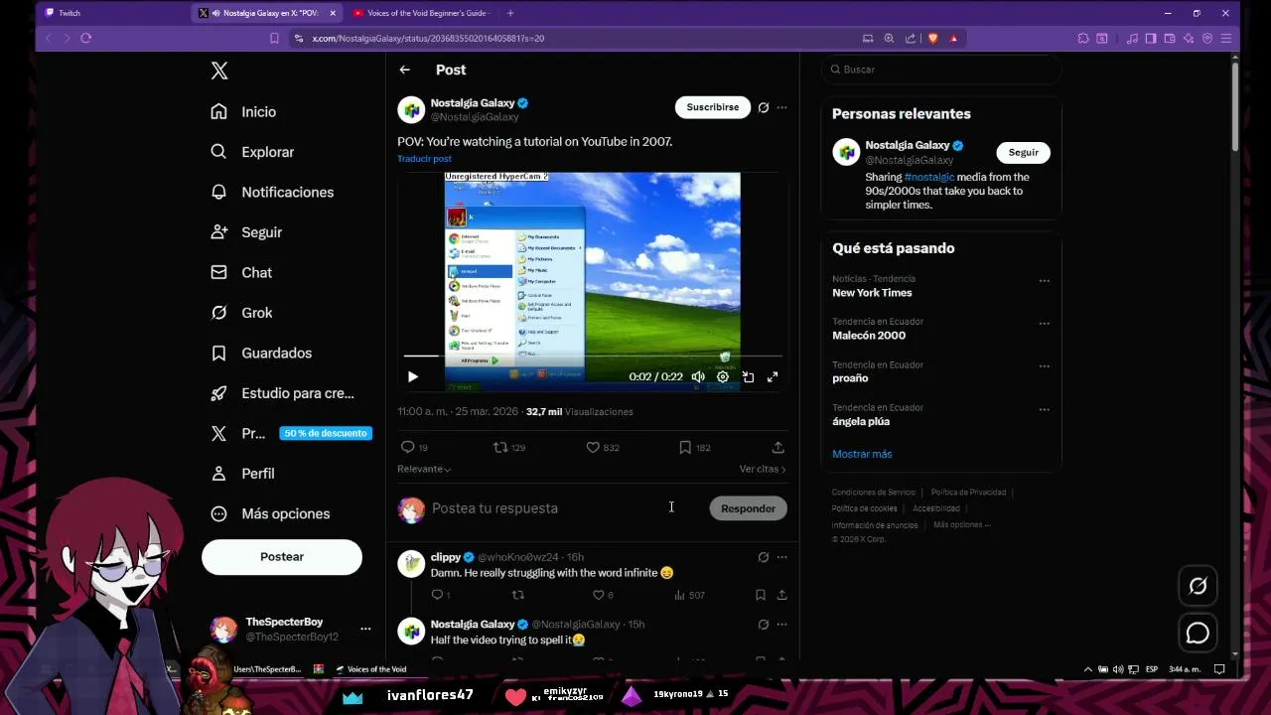The width and height of the screenshot is (1271, 715).
Task: Repost the post with 129 reposts
Action: point(500,448)
